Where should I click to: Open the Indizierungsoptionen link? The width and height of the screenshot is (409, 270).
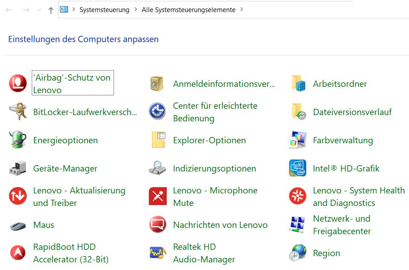click(215, 168)
